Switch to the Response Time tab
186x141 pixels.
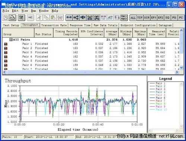point(80,25)
